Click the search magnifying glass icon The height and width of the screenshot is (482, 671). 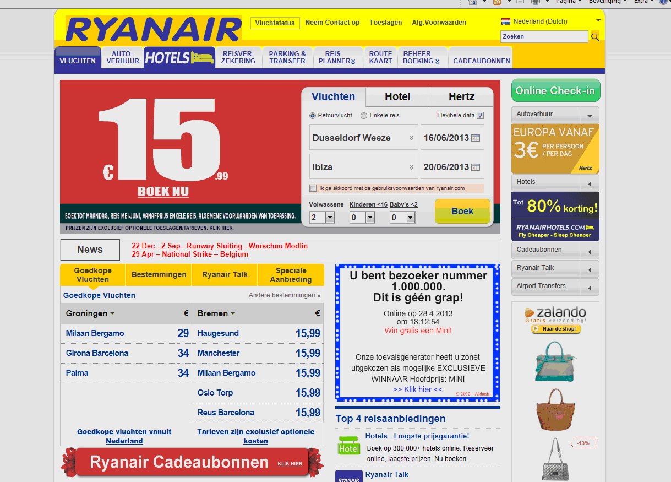click(x=594, y=37)
